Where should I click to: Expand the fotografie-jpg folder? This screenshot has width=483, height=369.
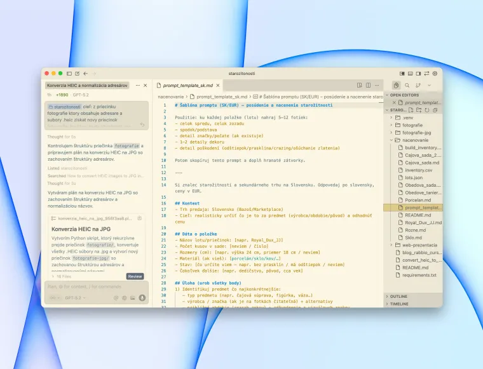click(x=413, y=133)
